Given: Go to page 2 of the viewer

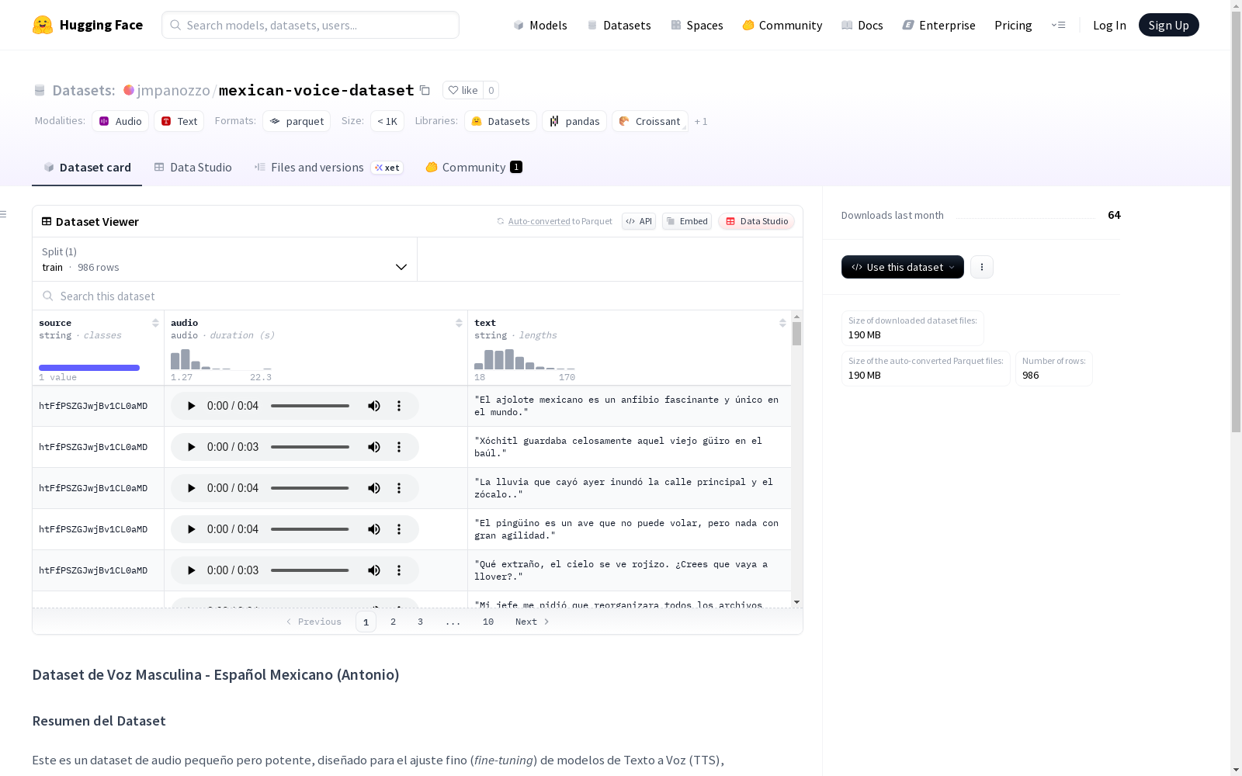Looking at the screenshot, I should (394, 622).
